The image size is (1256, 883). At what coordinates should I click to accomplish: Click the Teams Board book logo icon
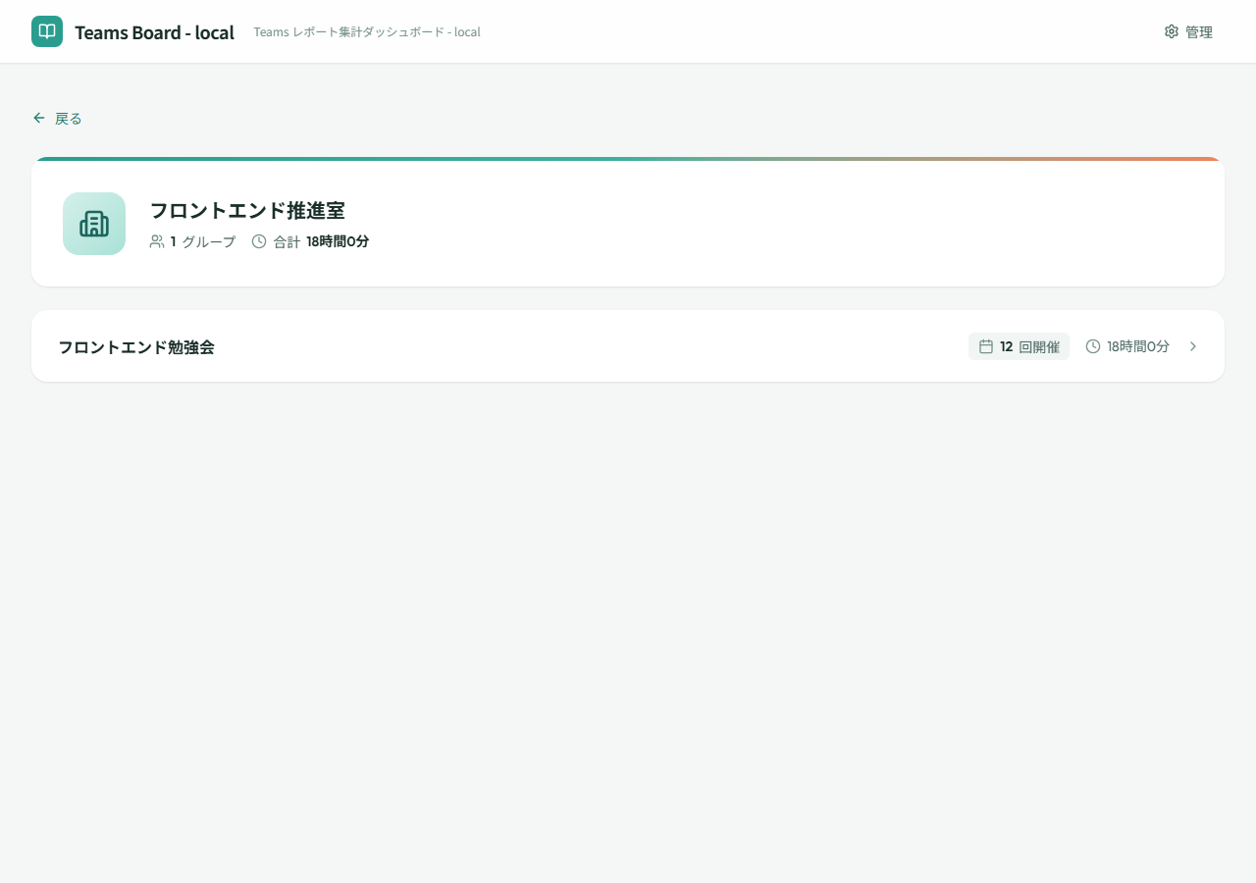coord(46,31)
